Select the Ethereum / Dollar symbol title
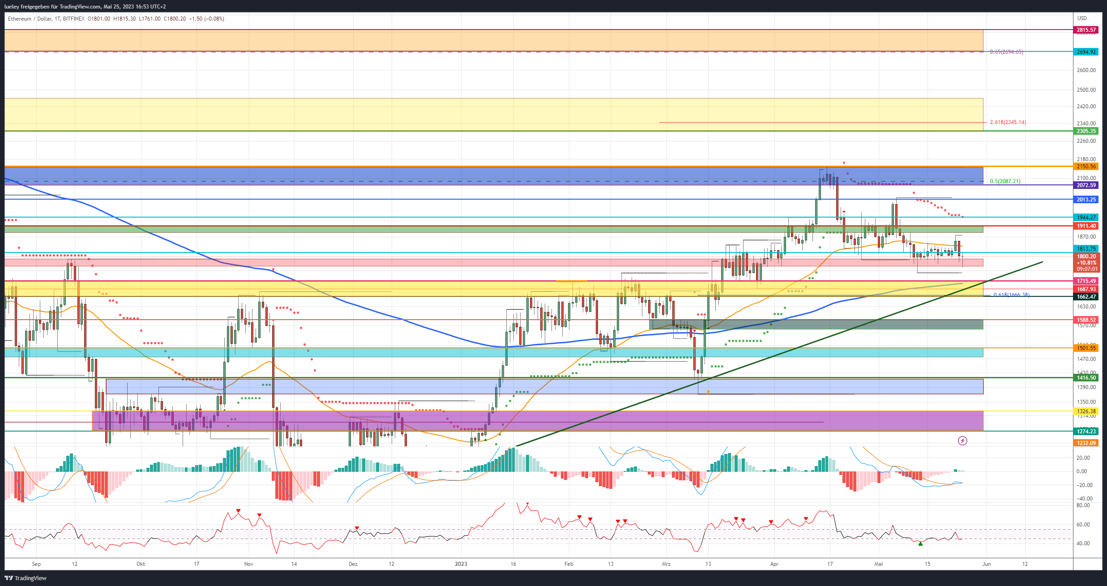 click(30, 19)
